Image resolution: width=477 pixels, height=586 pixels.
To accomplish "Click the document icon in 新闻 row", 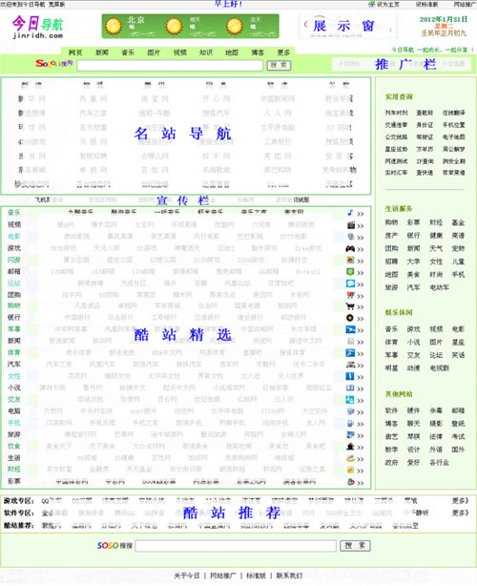I will pyautogui.click(x=350, y=342).
